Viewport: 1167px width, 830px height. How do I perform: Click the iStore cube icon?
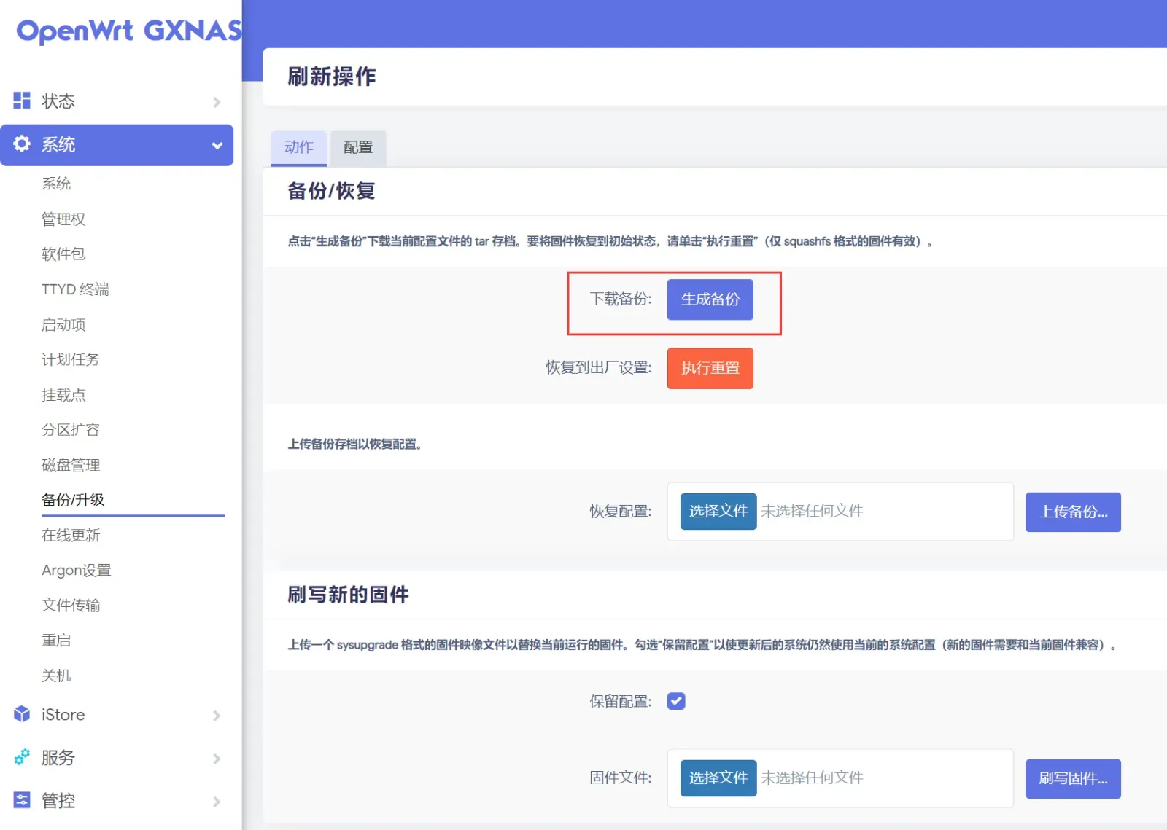click(x=22, y=714)
